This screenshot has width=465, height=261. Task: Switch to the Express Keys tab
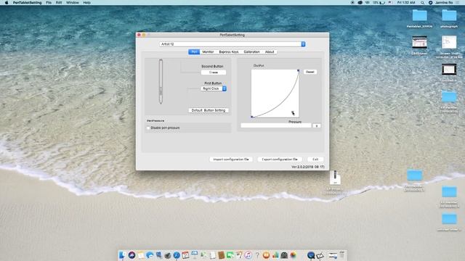(229, 51)
